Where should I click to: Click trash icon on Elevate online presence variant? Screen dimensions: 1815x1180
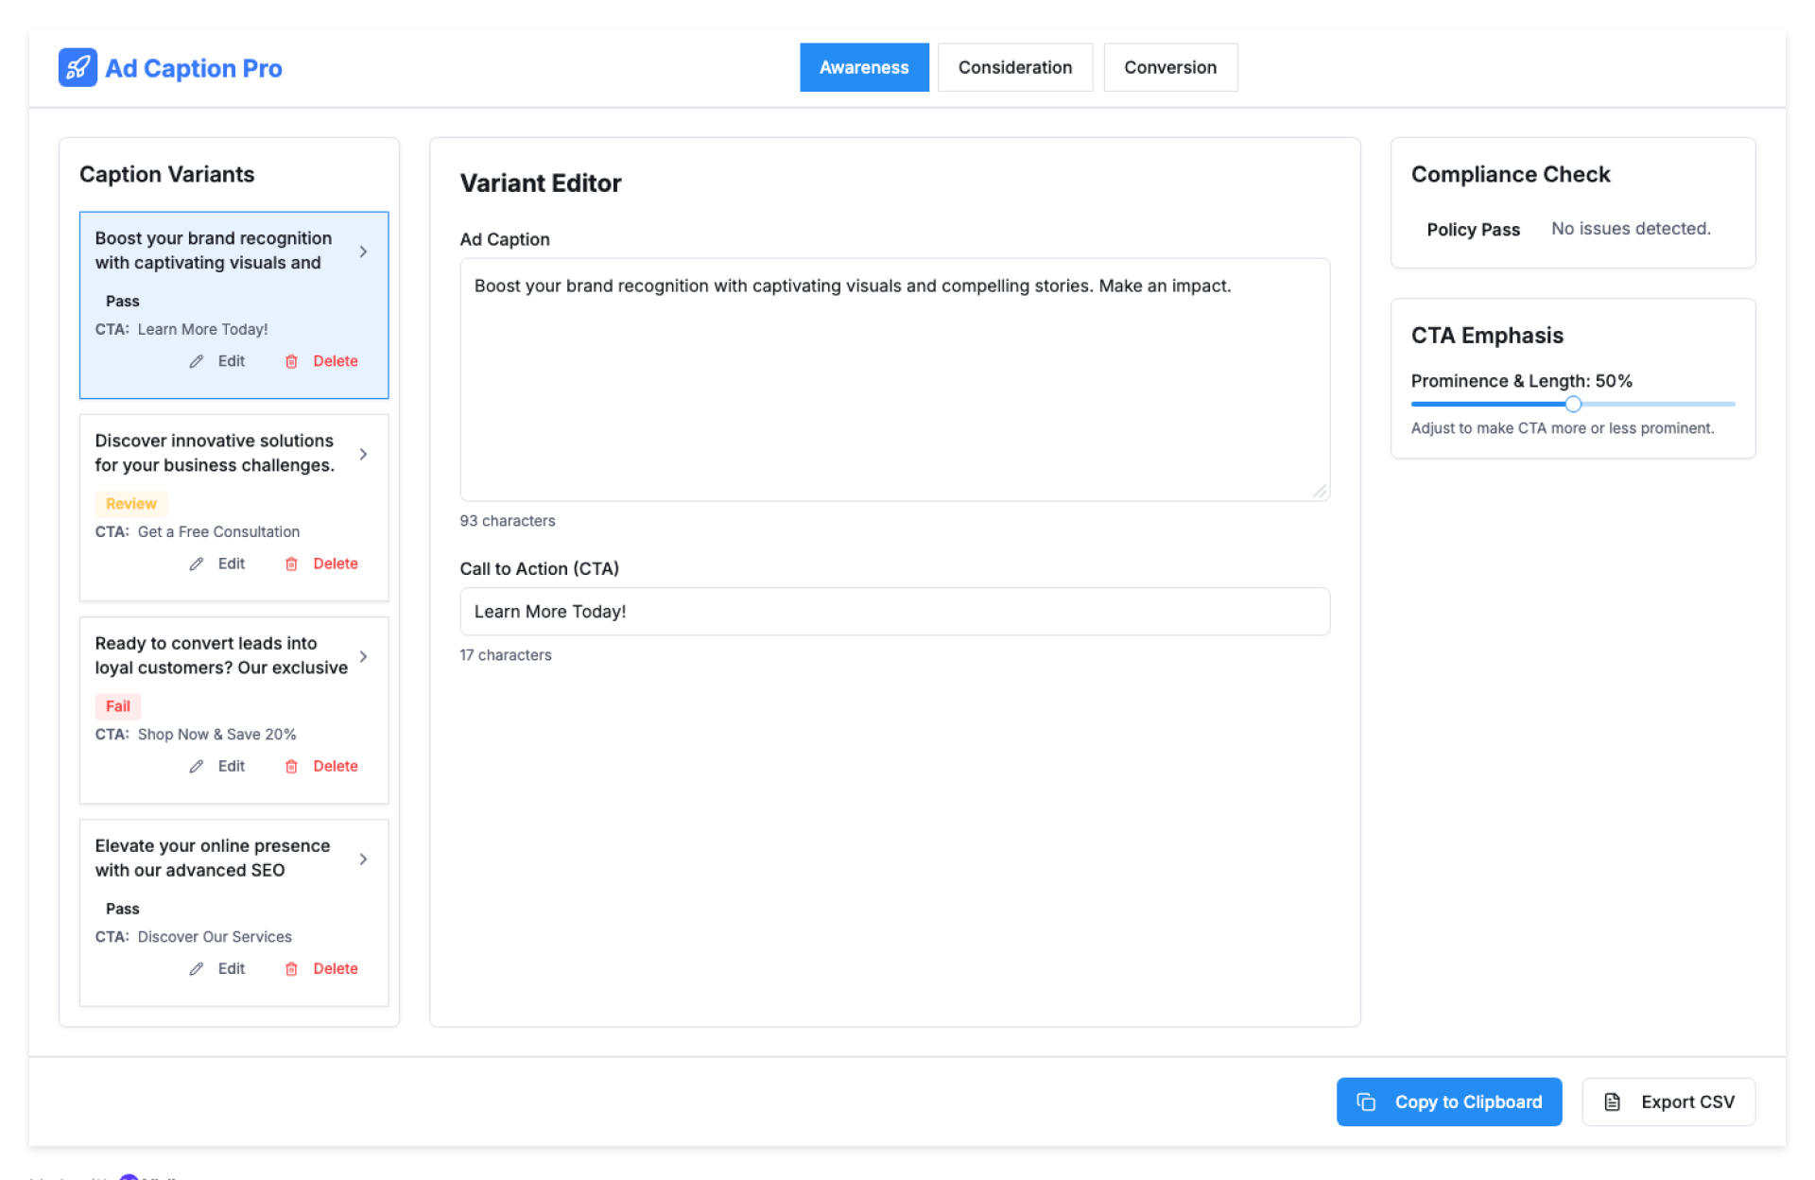tap(291, 968)
